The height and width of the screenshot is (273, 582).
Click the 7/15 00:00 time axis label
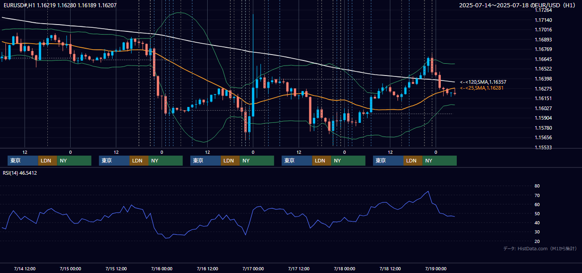70,268
